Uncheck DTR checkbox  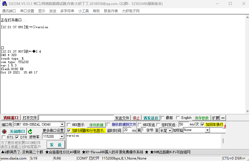[17, 137]
